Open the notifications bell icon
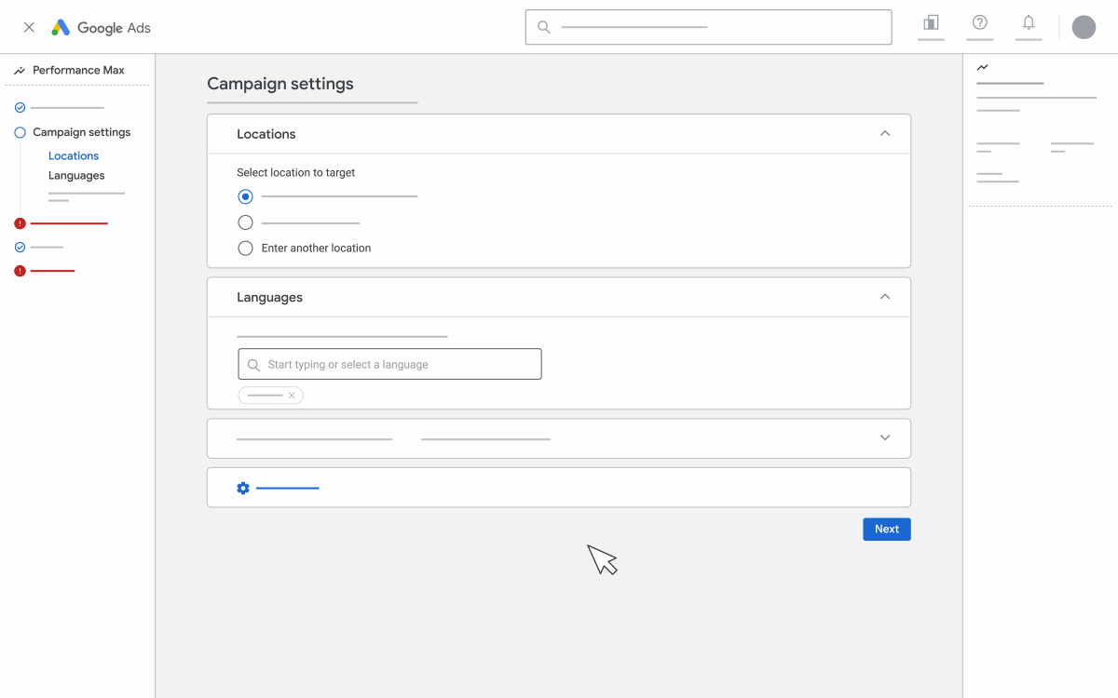The width and height of the screenshot is (1118, 698). coord(1029,22)
